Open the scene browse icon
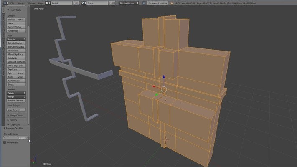 pos(84,3)
